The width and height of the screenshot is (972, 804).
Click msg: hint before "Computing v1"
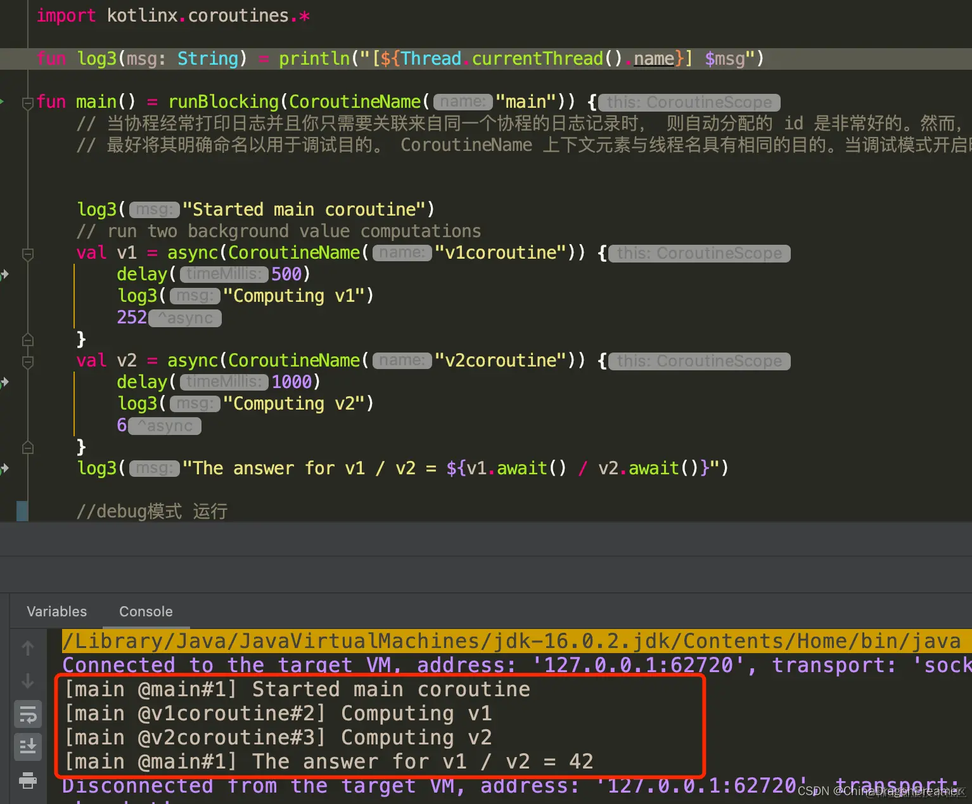click(195, 296)
